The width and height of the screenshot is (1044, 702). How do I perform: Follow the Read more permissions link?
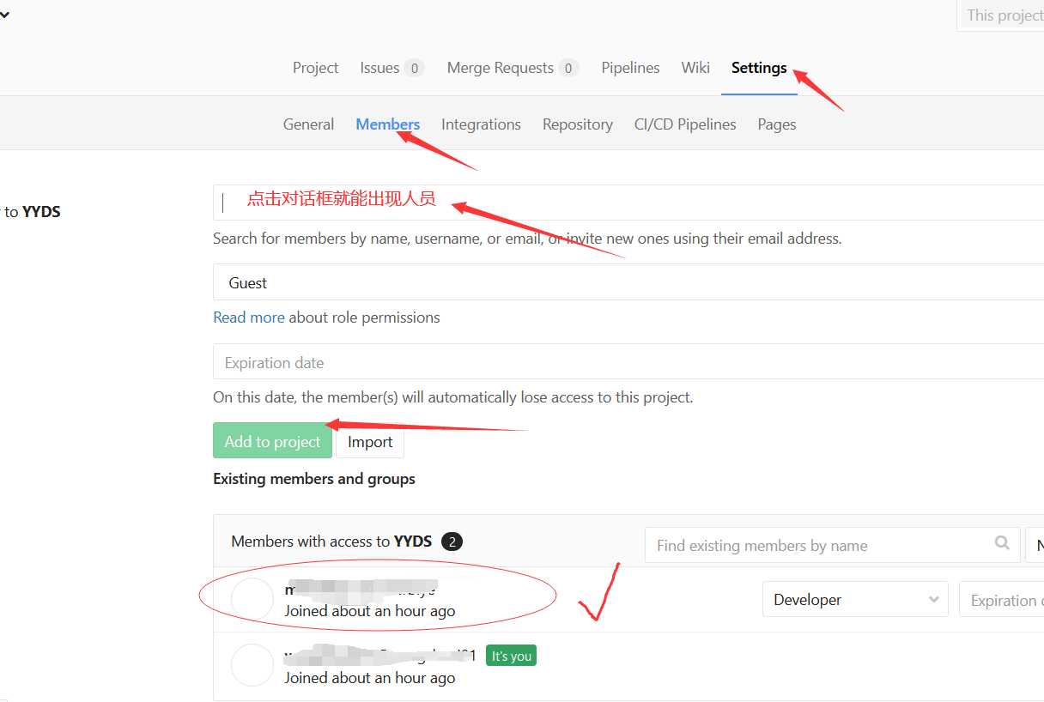(x=249, y=318)
